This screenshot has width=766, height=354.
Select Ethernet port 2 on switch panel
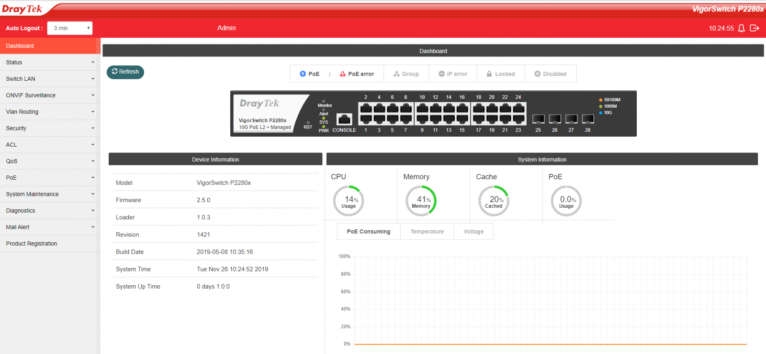coord(366,108)
